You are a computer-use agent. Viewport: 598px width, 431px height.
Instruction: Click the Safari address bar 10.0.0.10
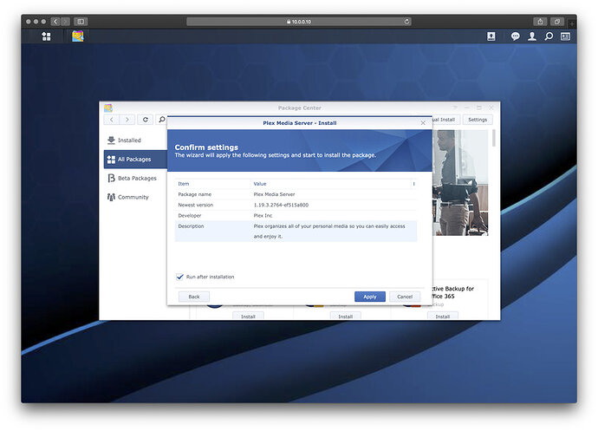299,22
